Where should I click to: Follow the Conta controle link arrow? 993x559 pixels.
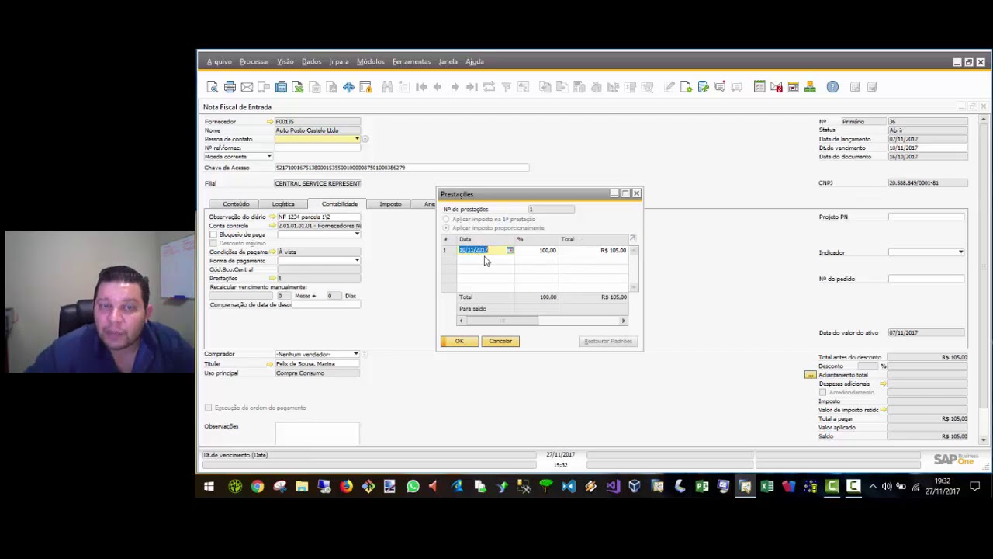[x=272, y=226]
